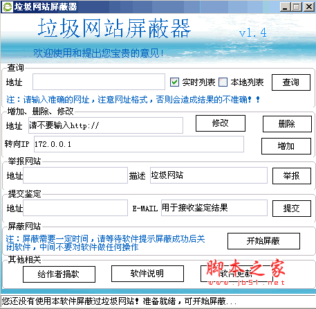Open 给作者捐款 donation button
This screenshot has height=309, width=316.
click(59, 274)
